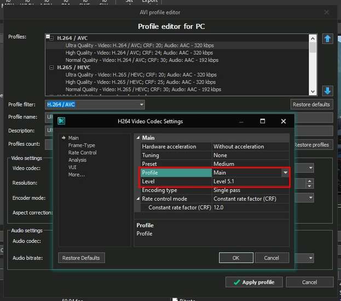Collapse the Main property group triangle
The image size is (341, 301).
138,138
